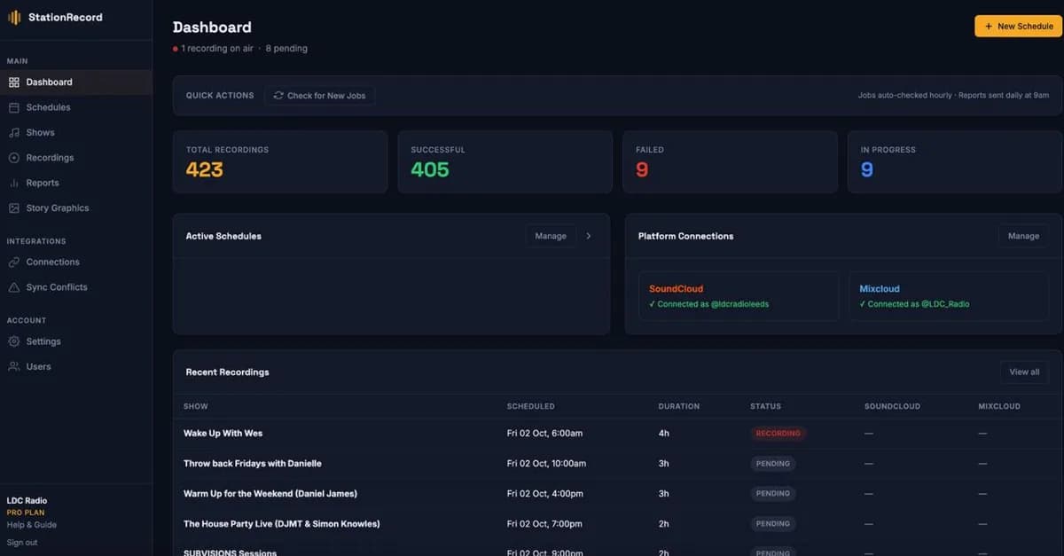Click 'Fri 02 Oct, 6:00am' scheduled time

point(544,434)
